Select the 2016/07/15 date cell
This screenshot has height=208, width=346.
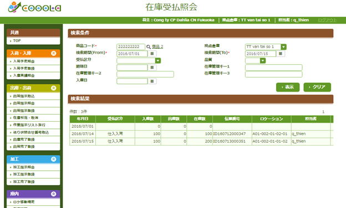coord(83,141)
